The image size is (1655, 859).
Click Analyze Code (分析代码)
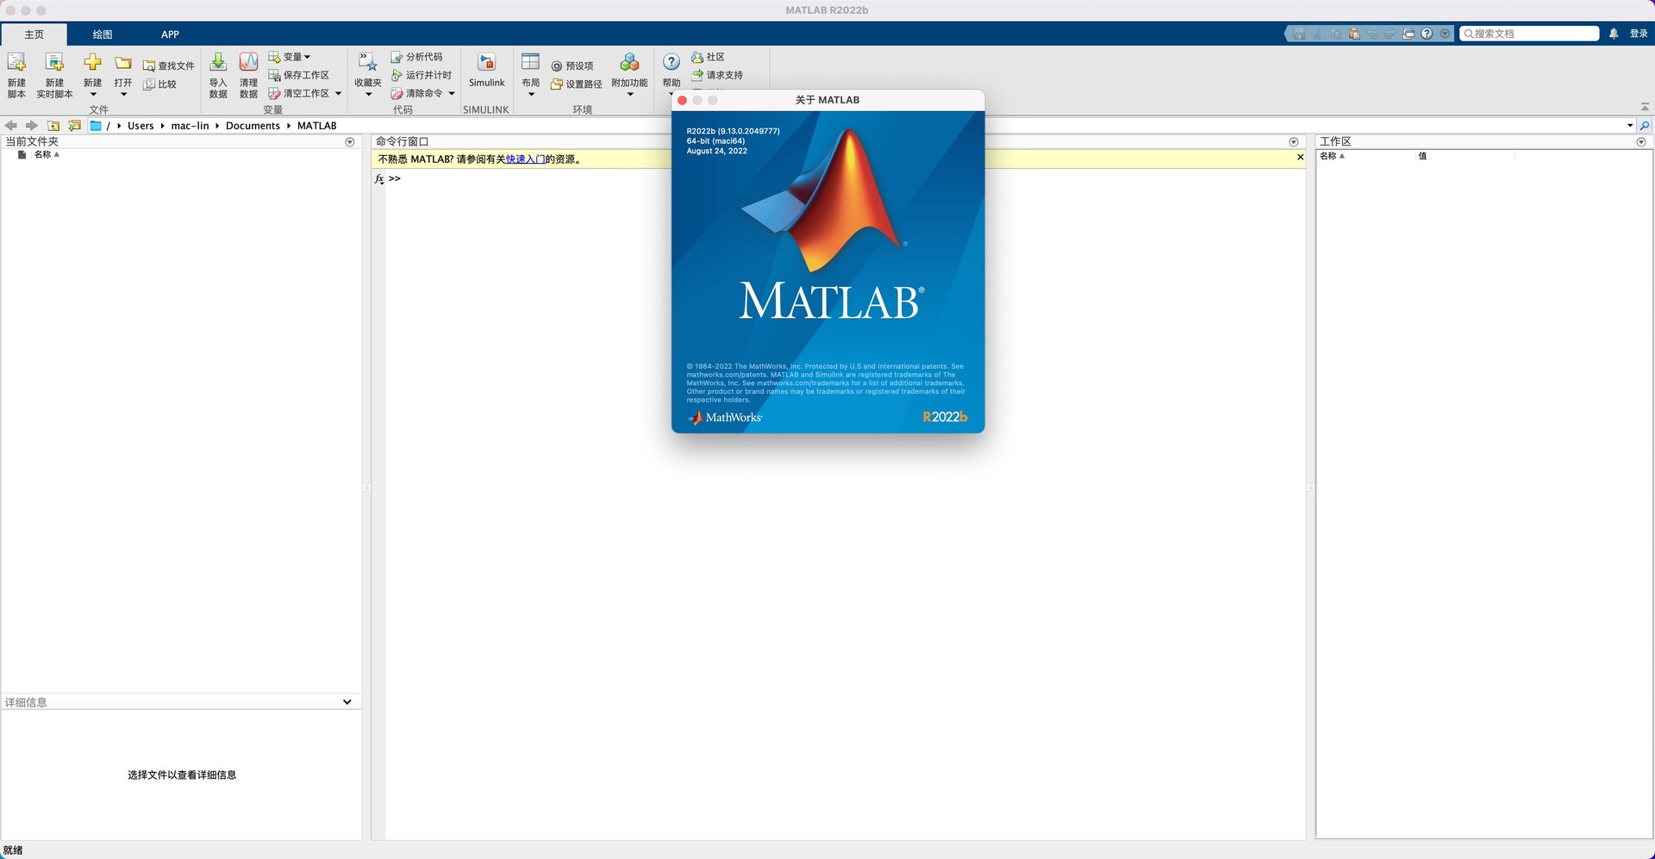417,57
